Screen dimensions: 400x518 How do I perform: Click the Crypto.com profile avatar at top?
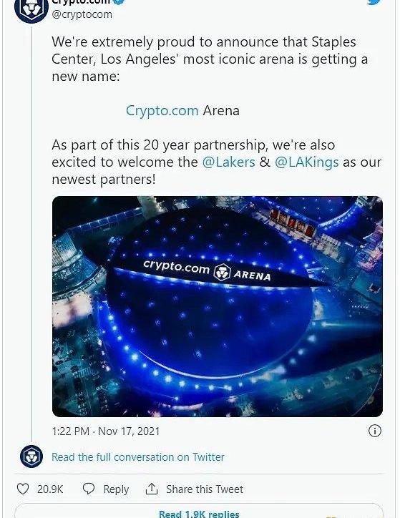click(x=31, y=10)
